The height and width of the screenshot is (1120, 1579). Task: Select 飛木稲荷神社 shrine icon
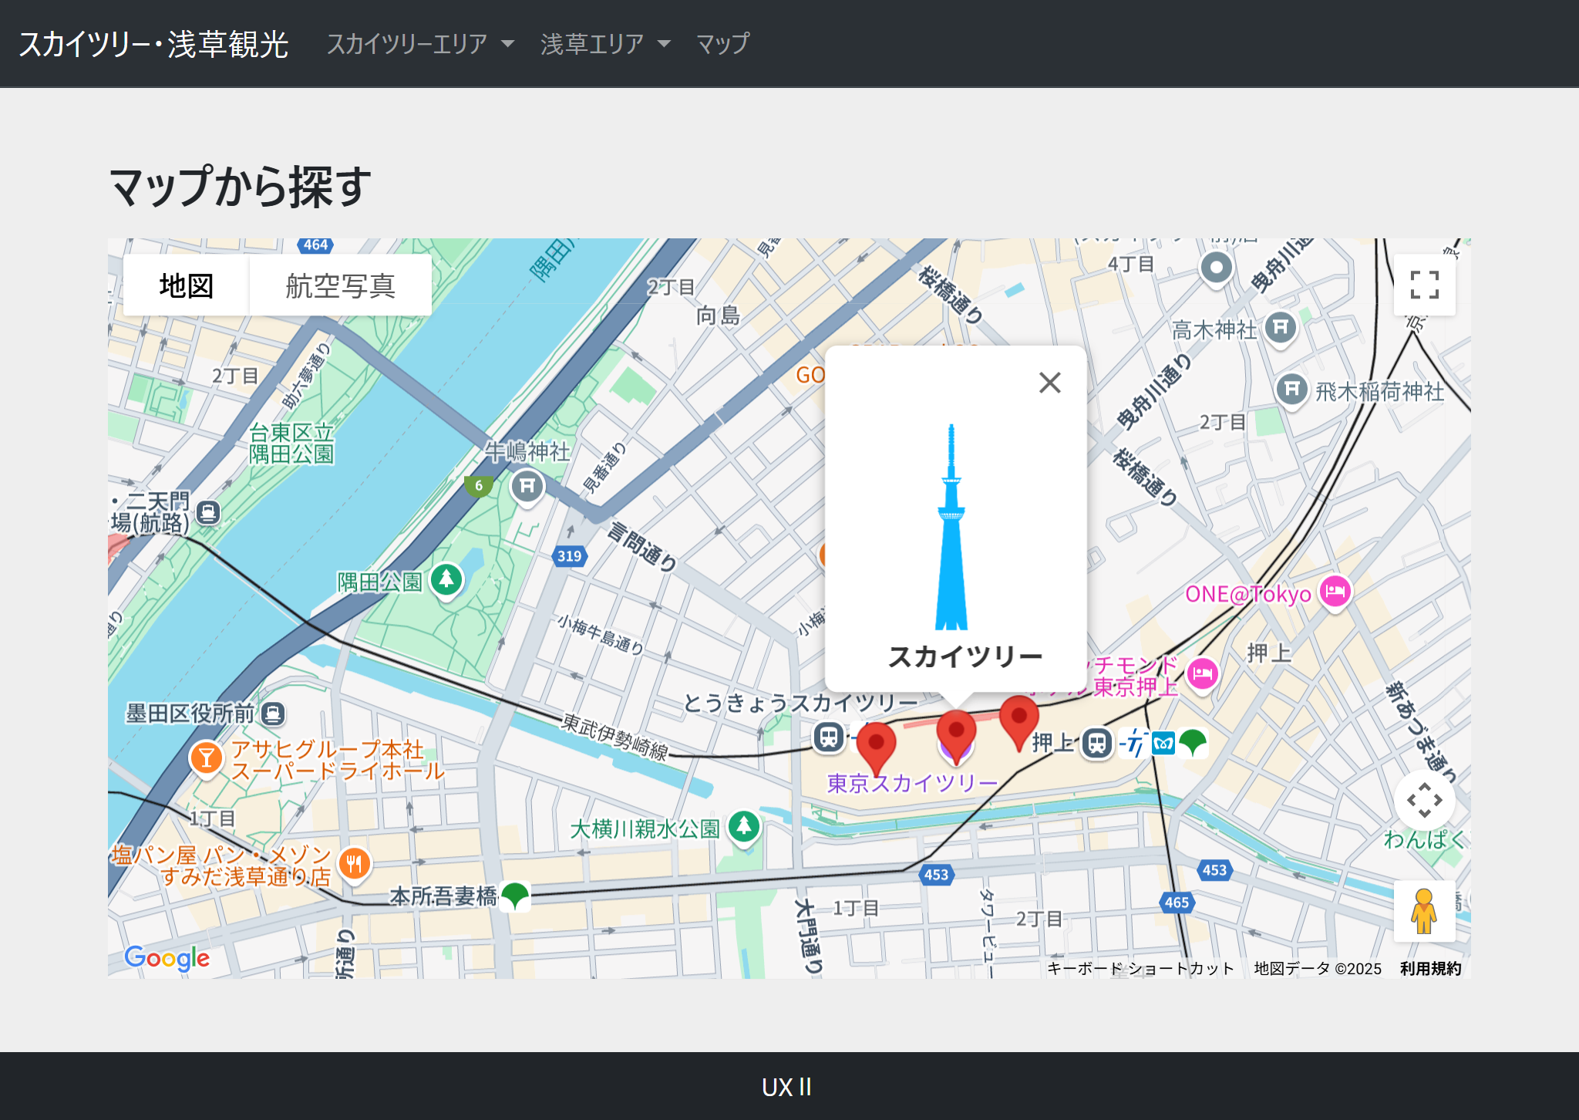coord(1291,390)
